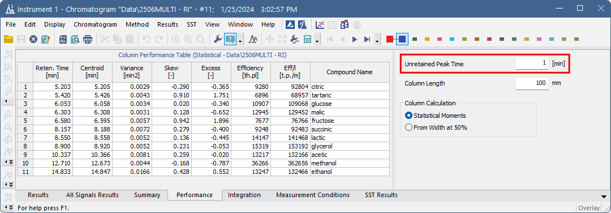Switch to the Results tab

[38, 195]
